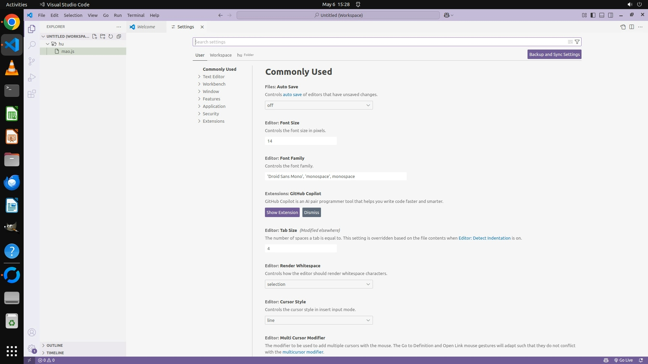Click the Show Extension button
Screen dimensions: 648x364
click(282, 212)
